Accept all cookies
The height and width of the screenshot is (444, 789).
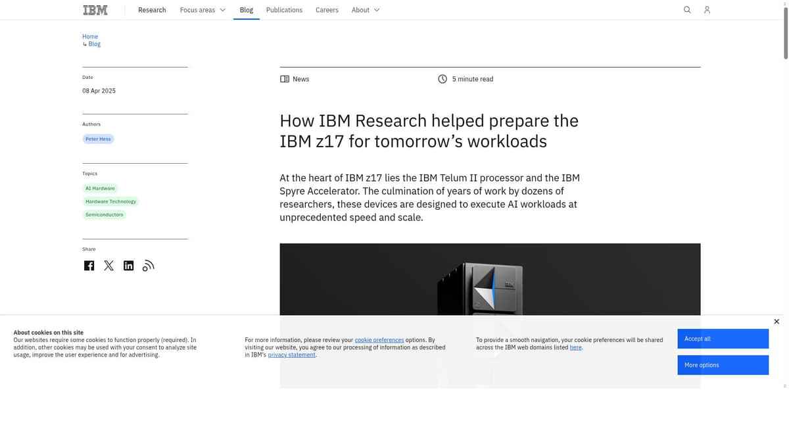click(723, 339)
